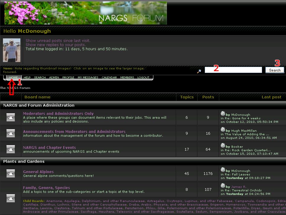Open the Home menu item

[x=14, y=77]
